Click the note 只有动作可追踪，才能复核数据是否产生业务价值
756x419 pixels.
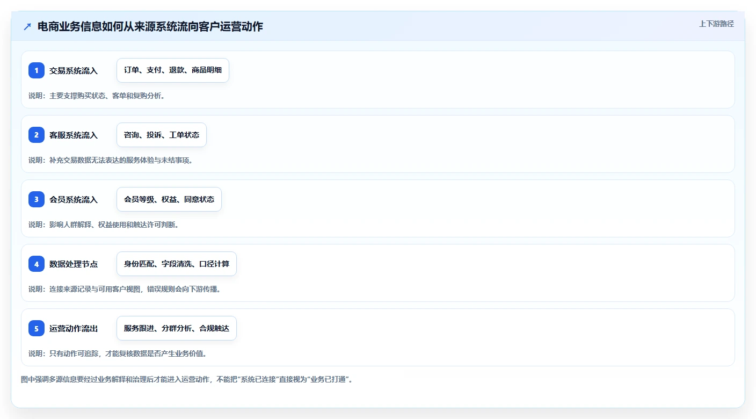[x=118, y=353]
